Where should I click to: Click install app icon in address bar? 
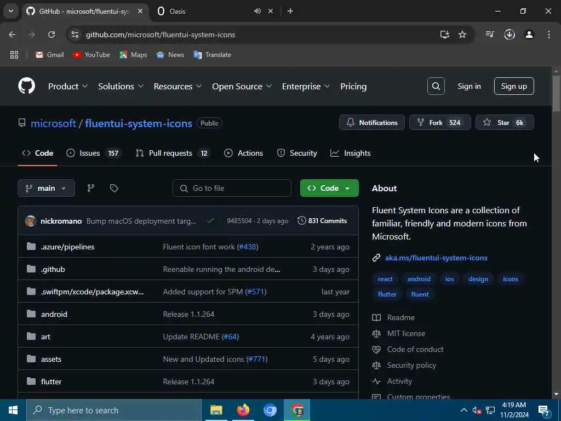click(x=445, y=35)
